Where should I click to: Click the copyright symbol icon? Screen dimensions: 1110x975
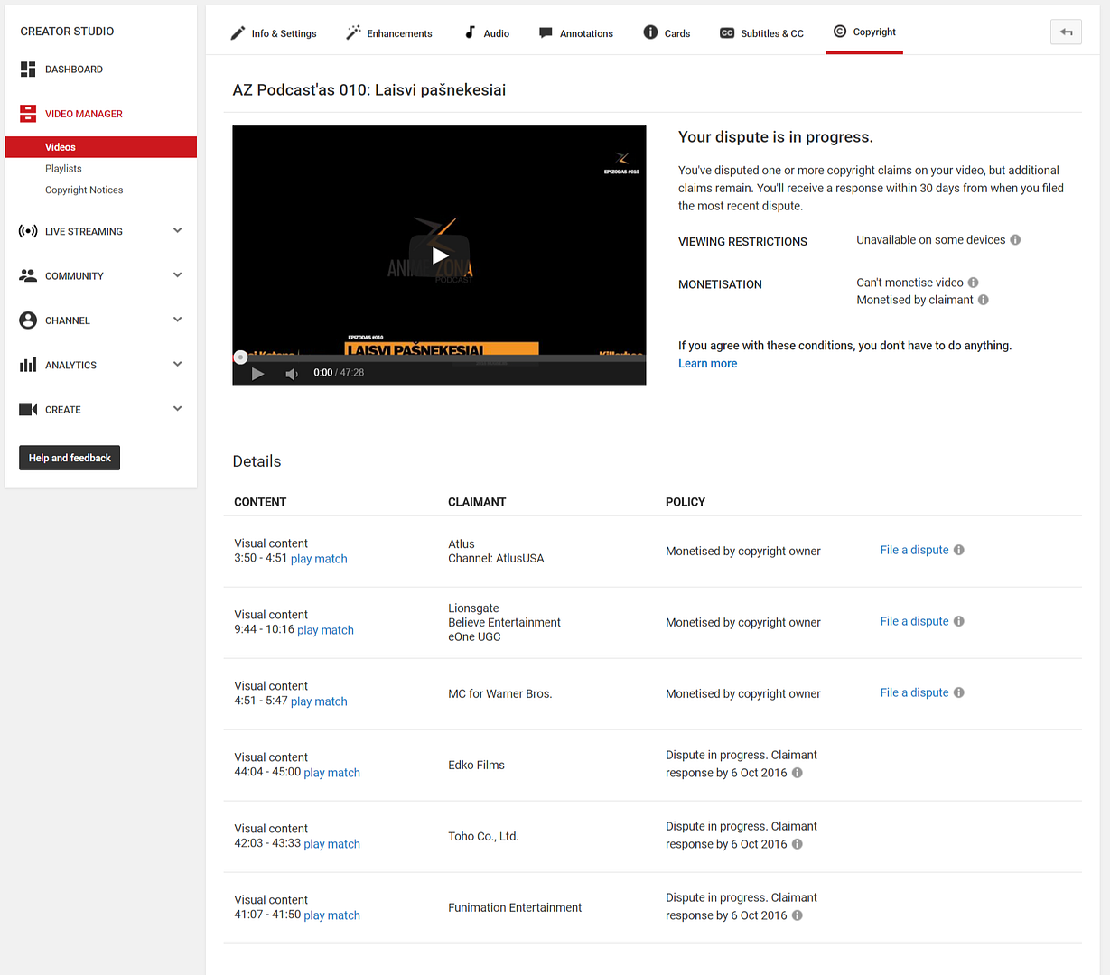[x=840, y=32]
